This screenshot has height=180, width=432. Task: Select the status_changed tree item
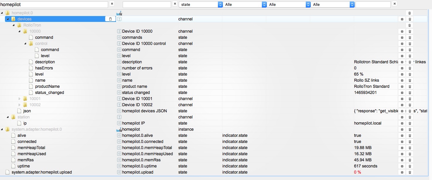click(49, 92)
